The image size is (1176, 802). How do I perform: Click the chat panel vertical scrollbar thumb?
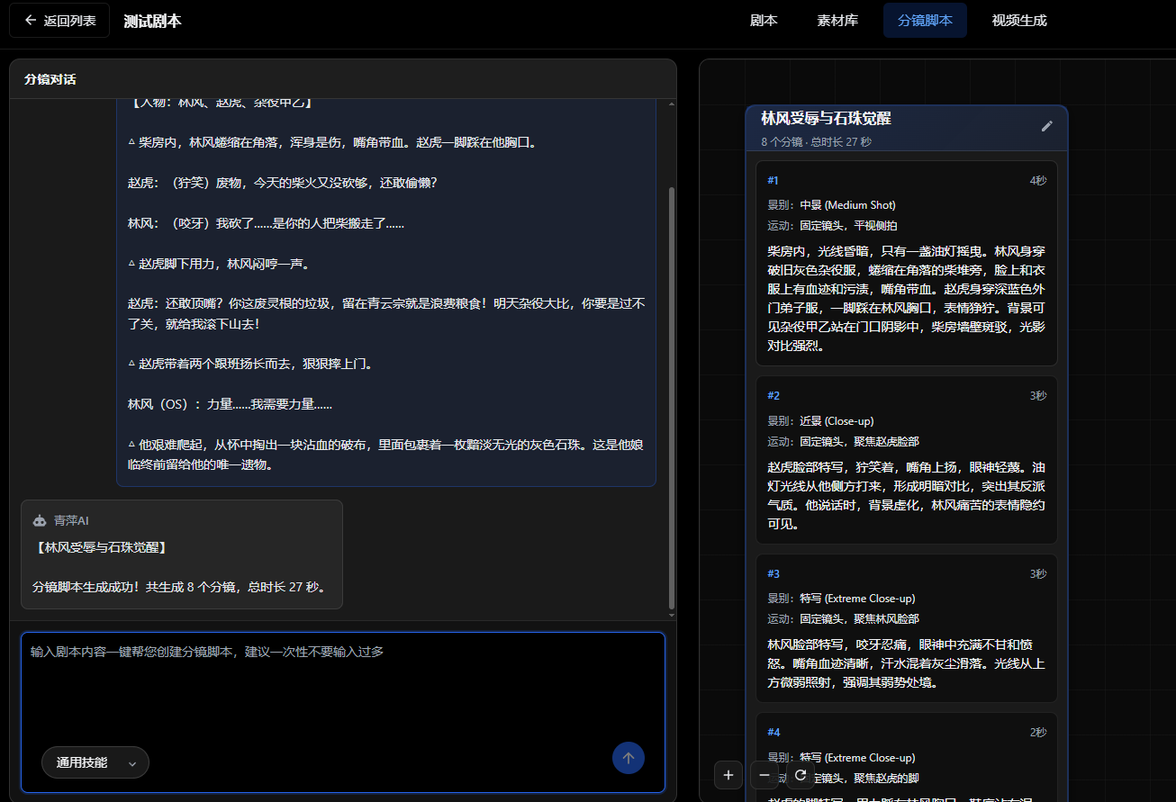pos(671,396)
